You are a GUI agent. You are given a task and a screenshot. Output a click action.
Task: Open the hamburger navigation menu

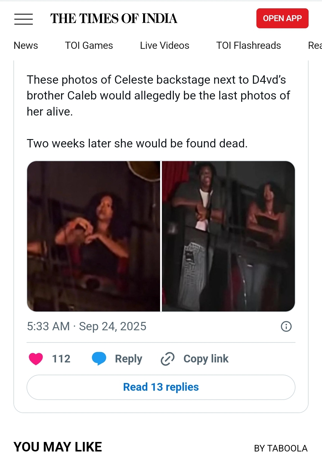[24, 19]
